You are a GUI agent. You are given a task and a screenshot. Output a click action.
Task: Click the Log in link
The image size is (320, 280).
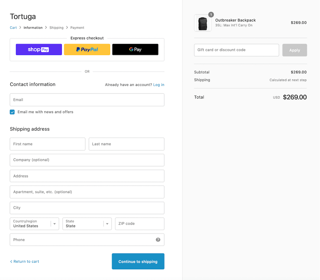[x=159, y=85]
